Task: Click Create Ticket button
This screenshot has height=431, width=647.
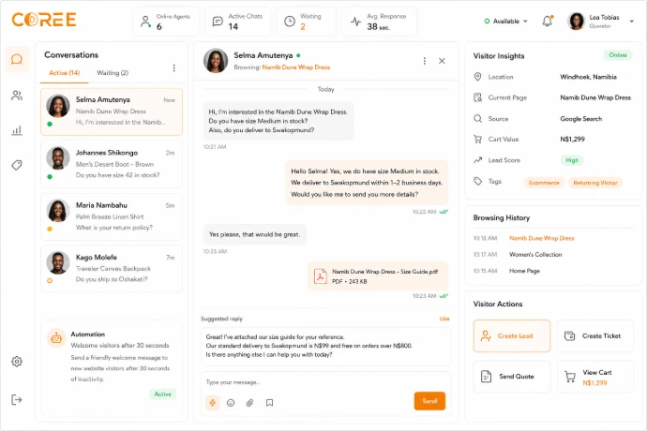Action: [595, 336]
